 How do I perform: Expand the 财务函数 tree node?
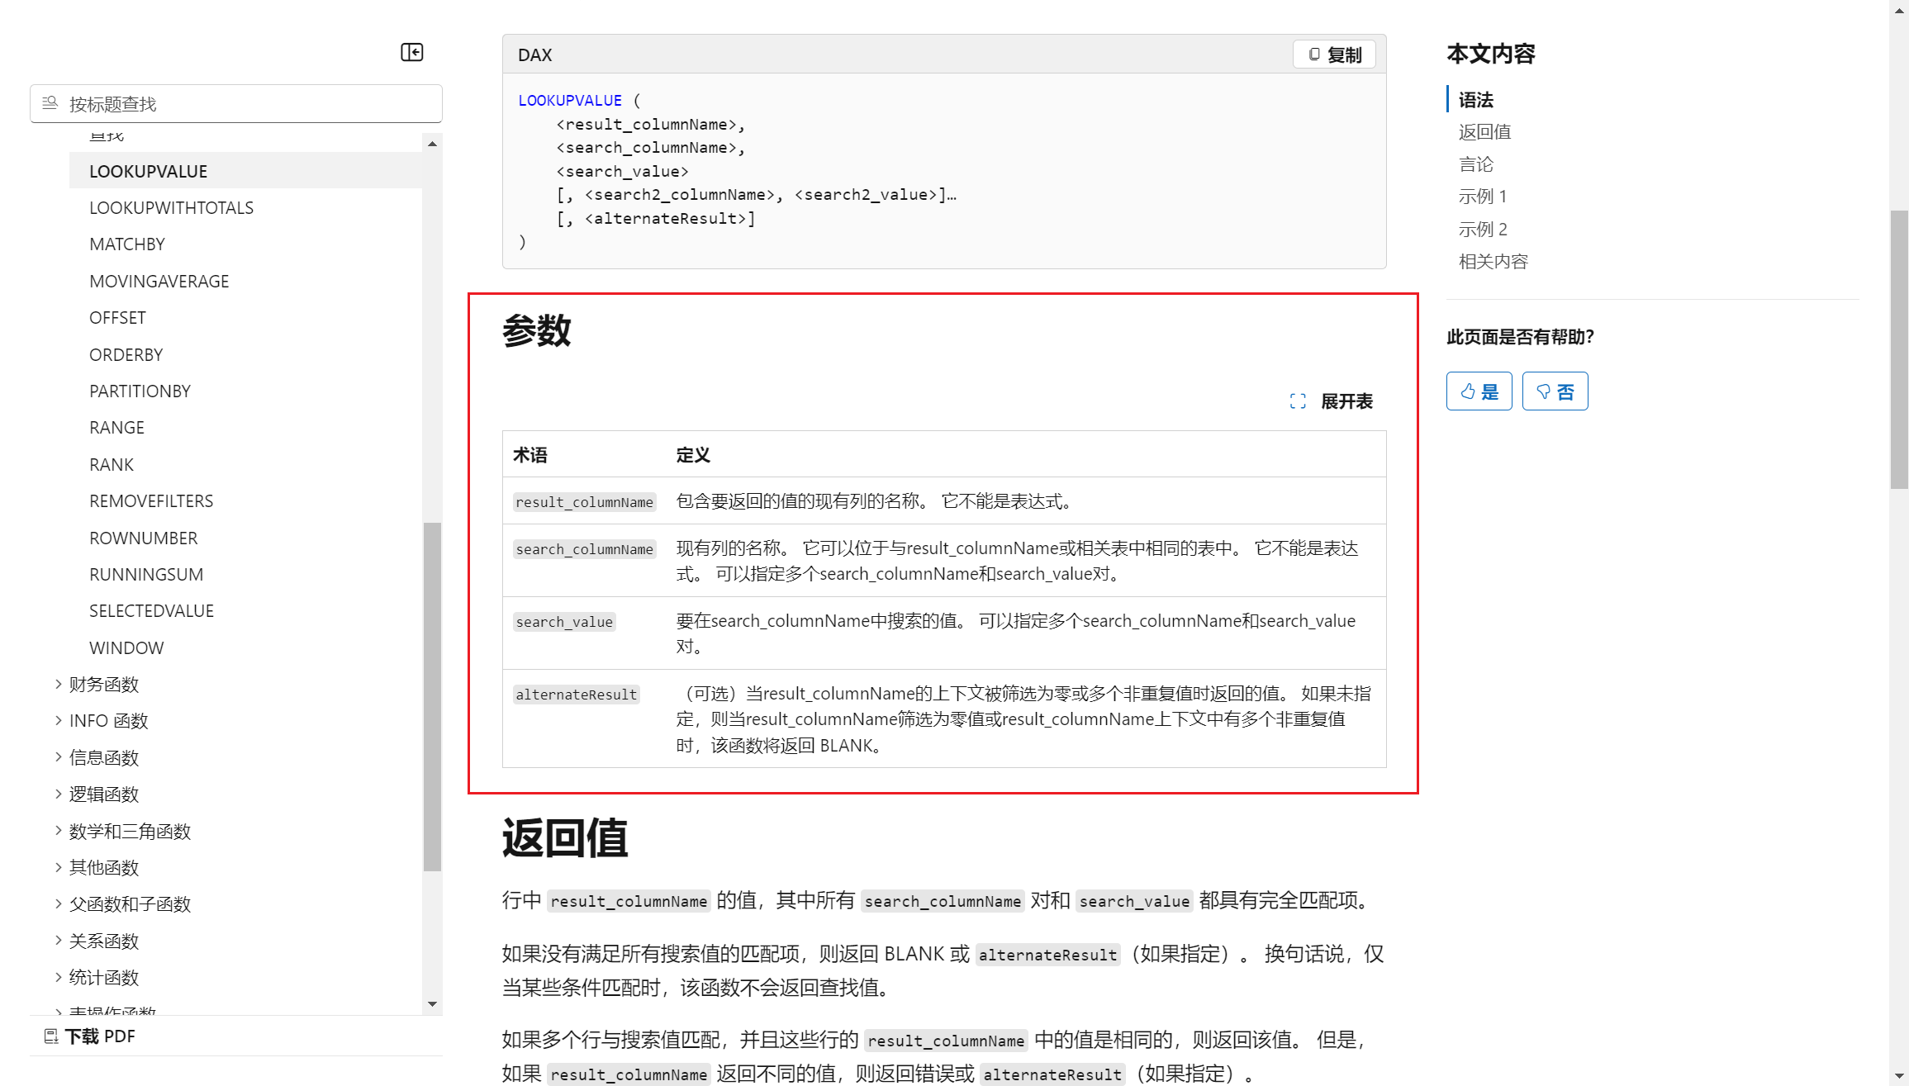(x=59, y=684)
